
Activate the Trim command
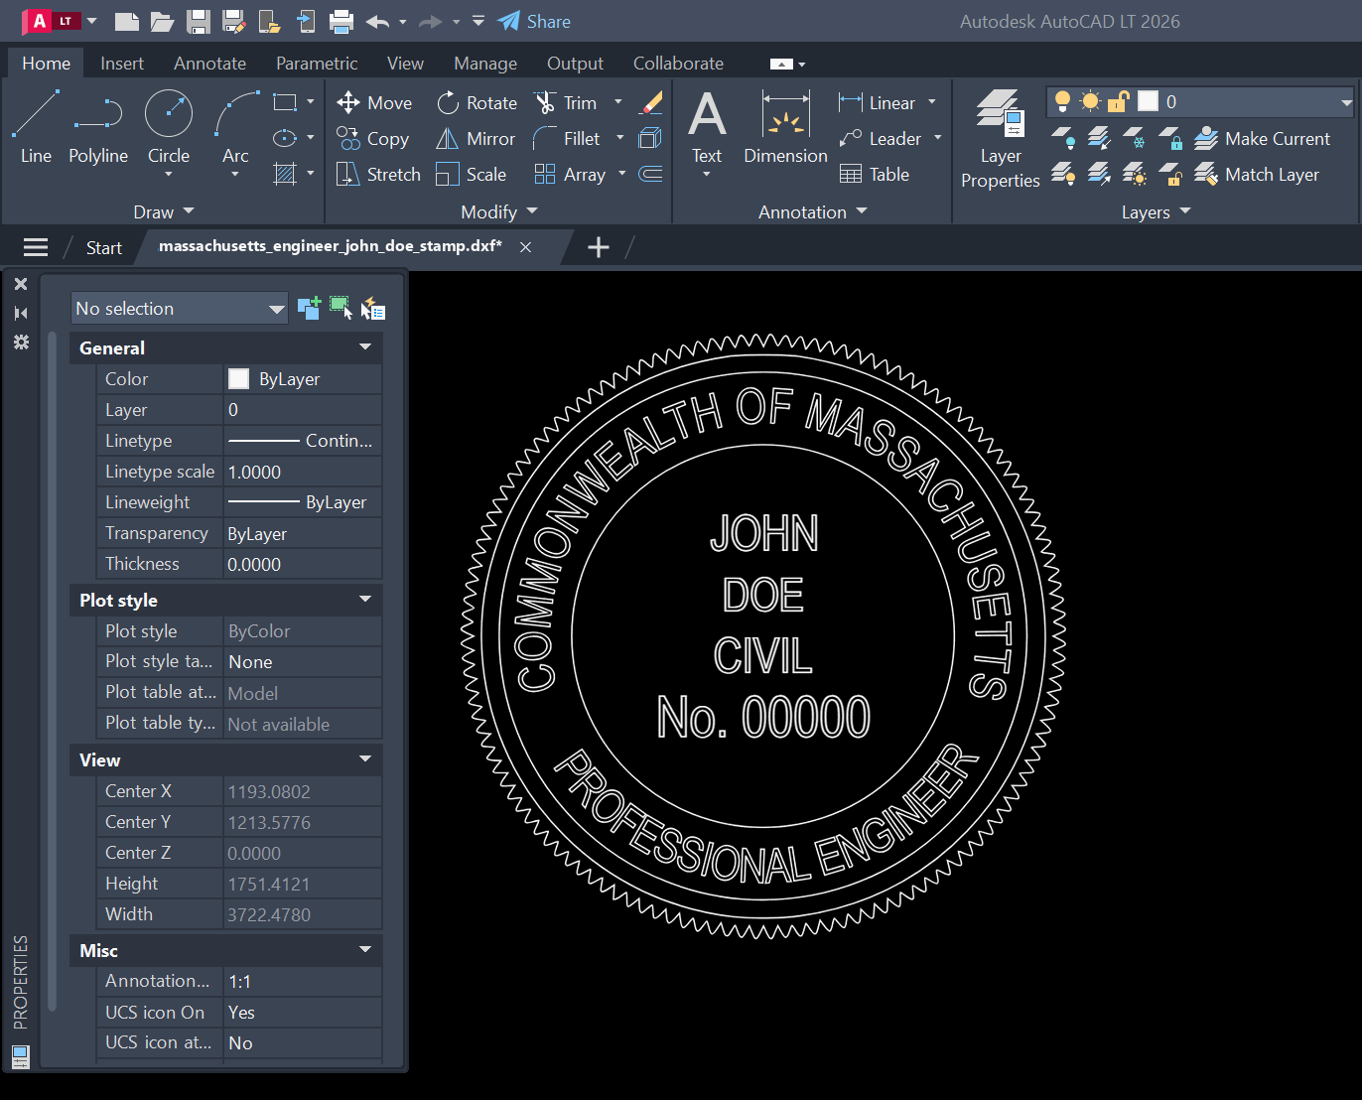point(566,103)
